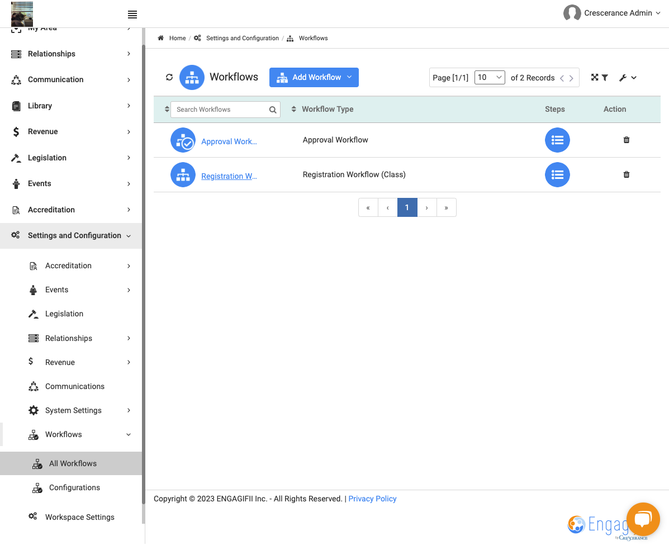The height and width of the screenshot is (545, 669).
Task: Expand the Relationships top-level menu
Action: tap(71, 54)
